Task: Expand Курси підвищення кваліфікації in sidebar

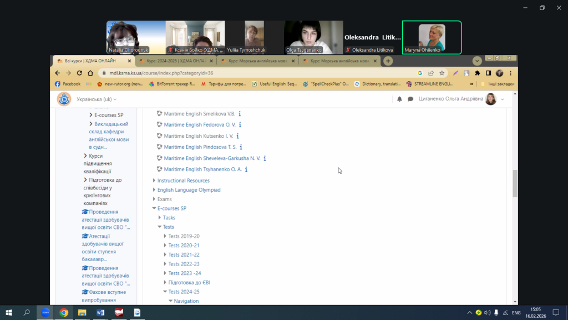Action: [x=85, y=156]
